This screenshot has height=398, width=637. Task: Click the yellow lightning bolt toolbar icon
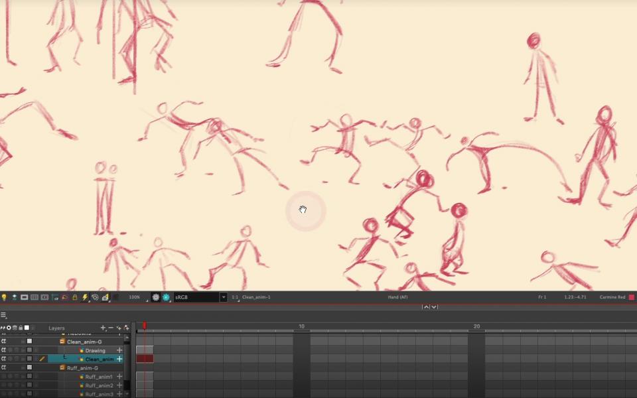pyautogui.click(x=85, y=297)
